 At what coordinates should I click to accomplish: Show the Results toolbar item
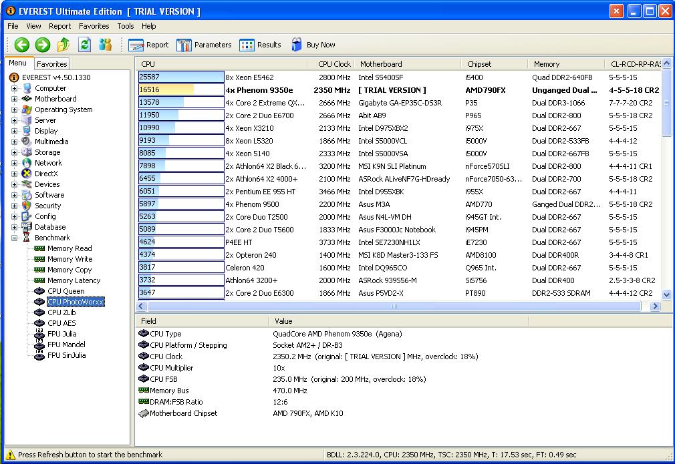pyautogui.click(x=260, y=45)
